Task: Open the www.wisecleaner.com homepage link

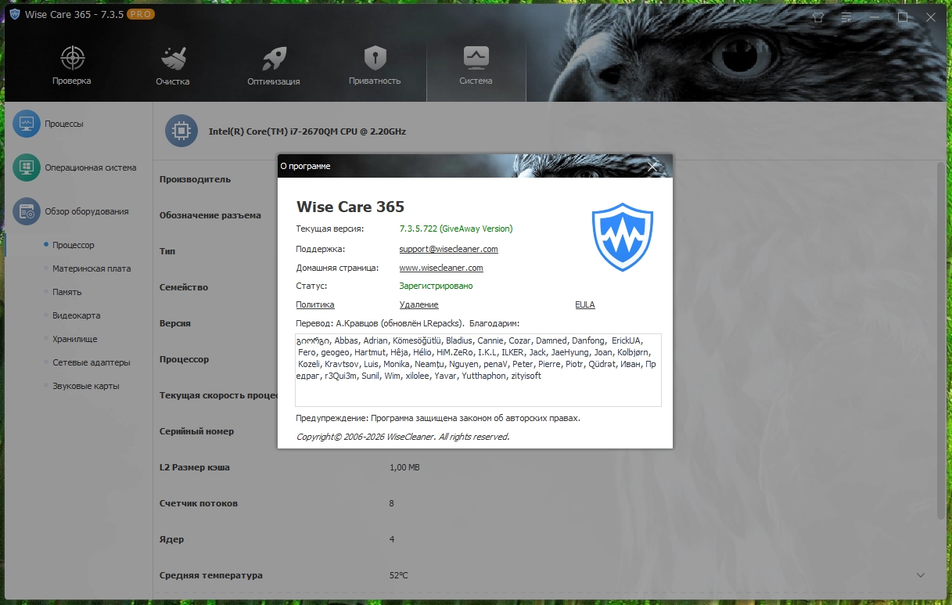Action: pos(441,268)
